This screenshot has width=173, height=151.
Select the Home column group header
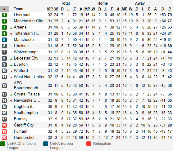coord(102,3)
